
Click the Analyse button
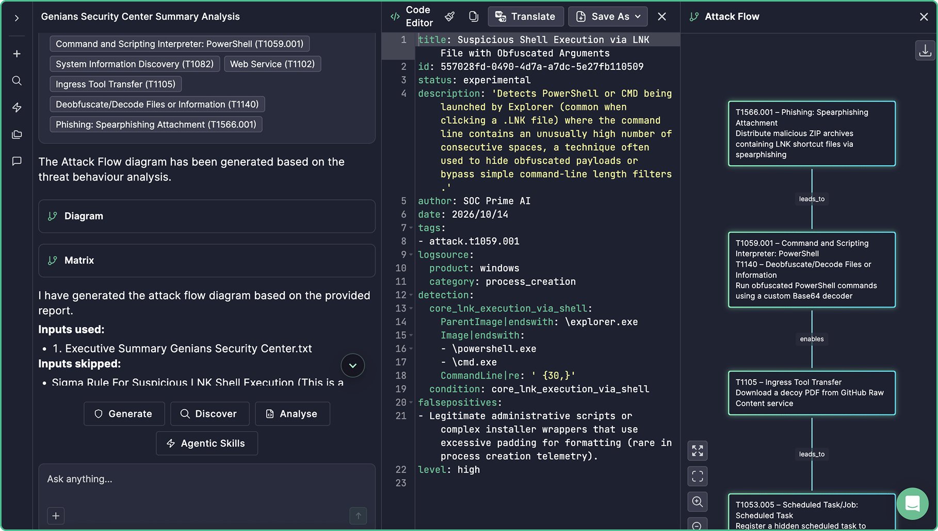[292, 414]
